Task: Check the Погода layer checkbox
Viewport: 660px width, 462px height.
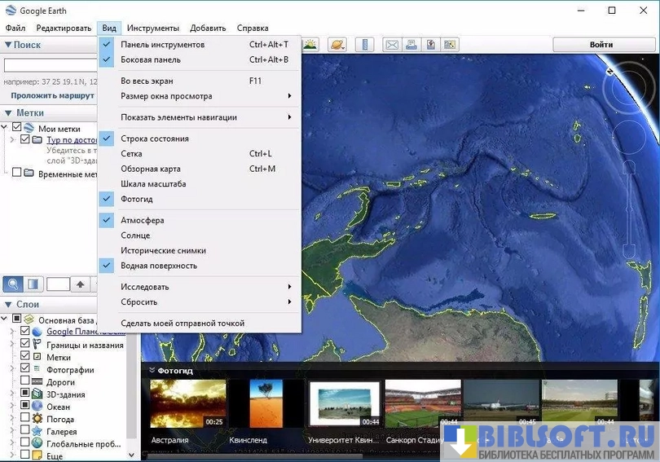Action: [x=25, y=419]
